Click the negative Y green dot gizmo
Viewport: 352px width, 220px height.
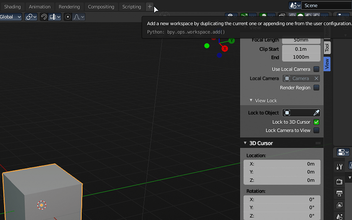(x=207, y=46)
